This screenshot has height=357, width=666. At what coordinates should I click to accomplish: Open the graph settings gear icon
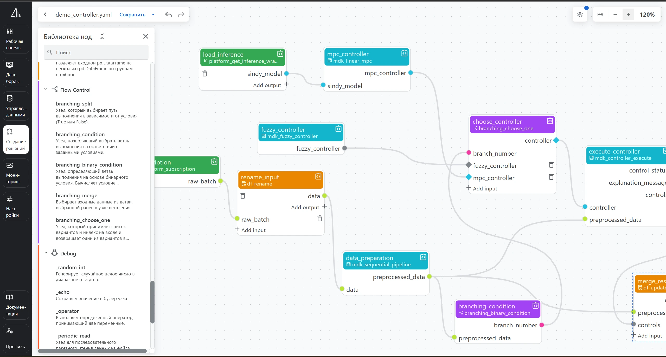pos(580,15)
